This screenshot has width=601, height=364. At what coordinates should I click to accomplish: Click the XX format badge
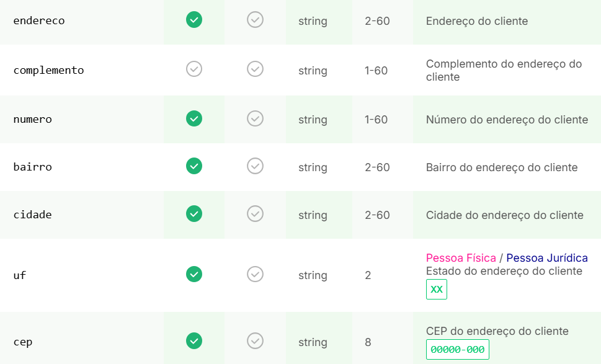coord(437,290)
